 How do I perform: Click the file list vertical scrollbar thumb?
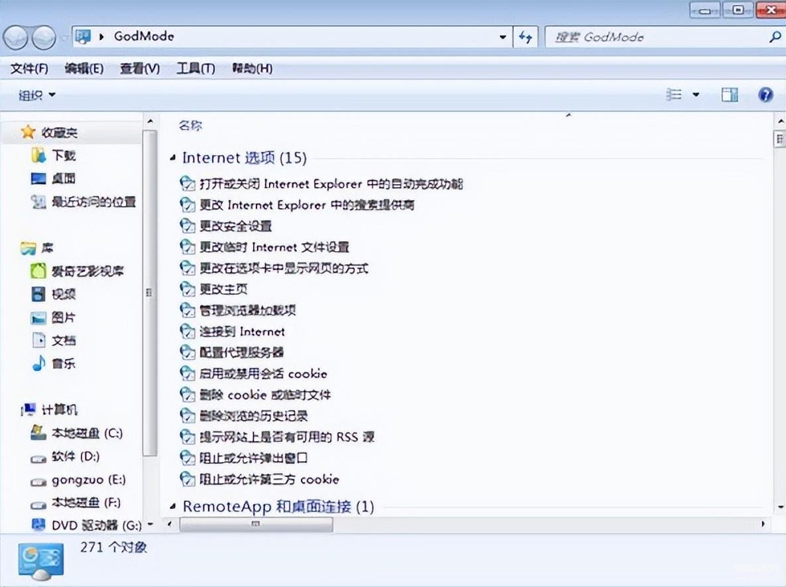point(779,139)
